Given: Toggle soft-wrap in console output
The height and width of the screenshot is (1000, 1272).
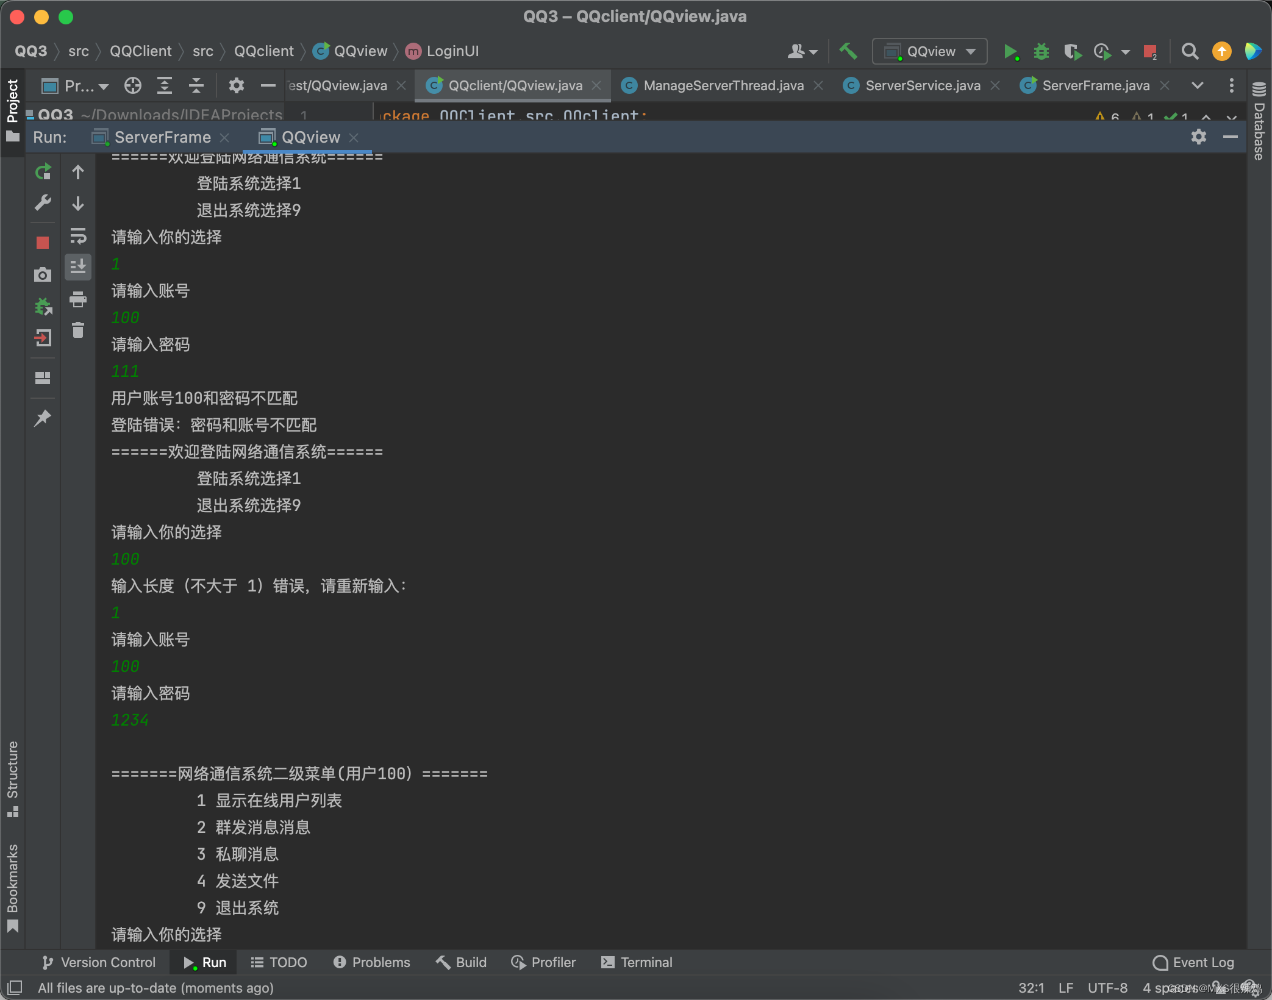Looking at the screenshot, I should pyautogui.click(x=78, y=235).
